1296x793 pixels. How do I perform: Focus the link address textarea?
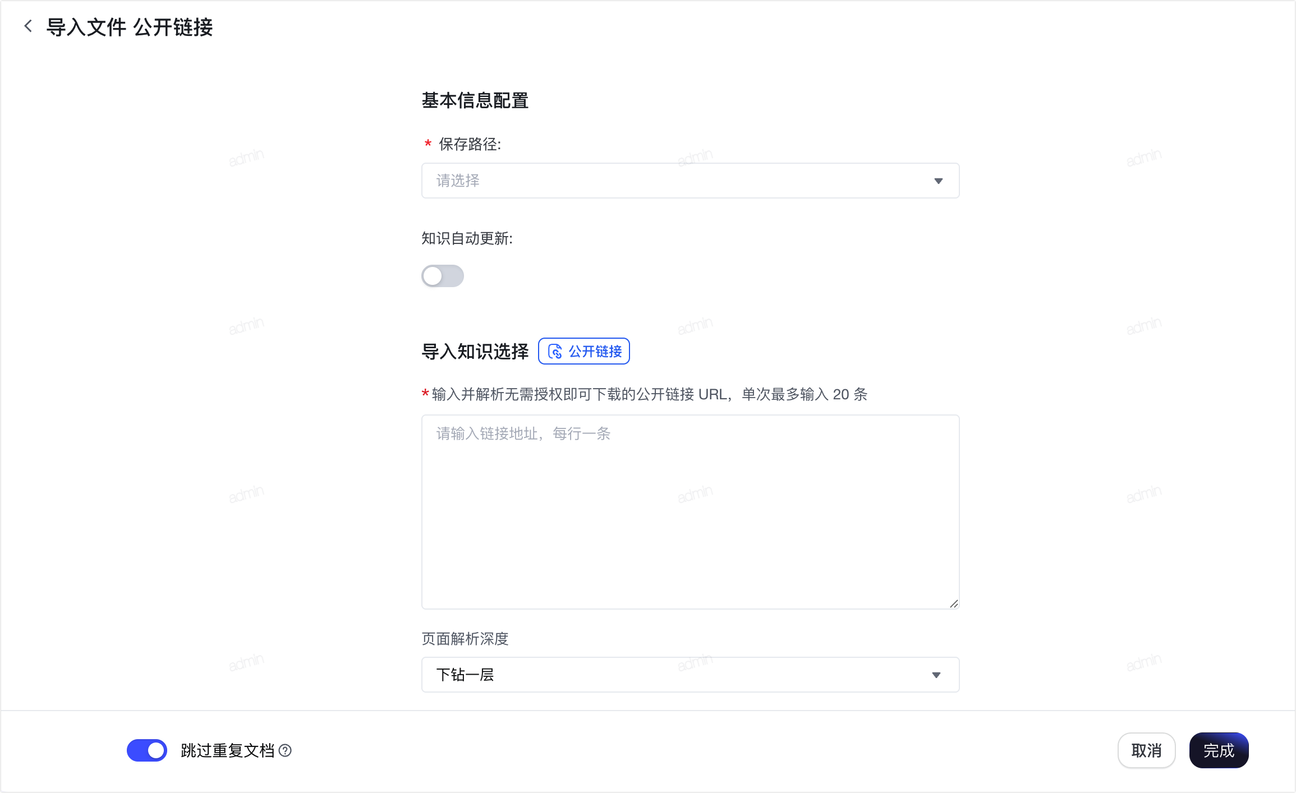point(690,512)
